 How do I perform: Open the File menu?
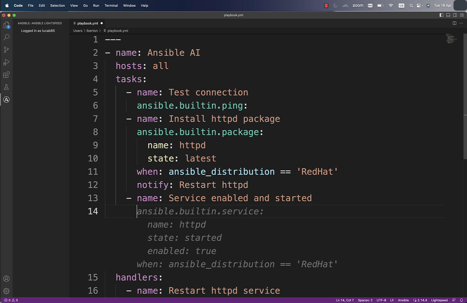[31, 6]
